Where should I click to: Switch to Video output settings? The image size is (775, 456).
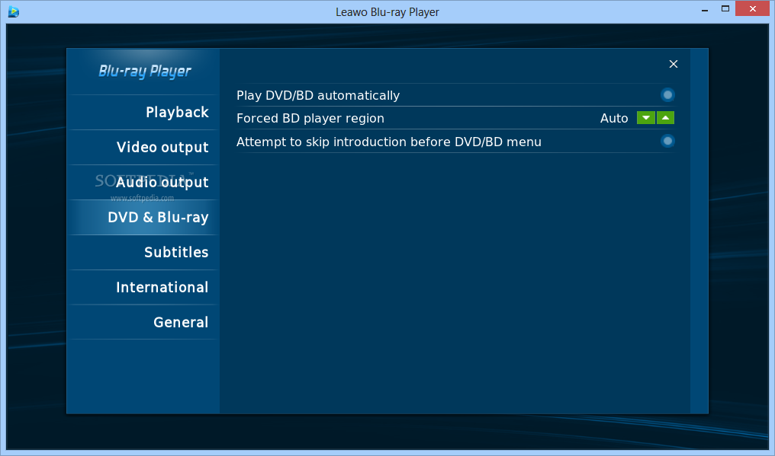pyautogui.click(x=143, y=148)
